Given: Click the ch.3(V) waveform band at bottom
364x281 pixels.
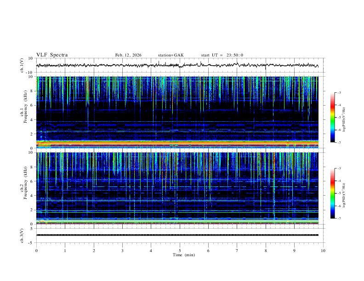Looking at the screenshot, I should (177, 235).
